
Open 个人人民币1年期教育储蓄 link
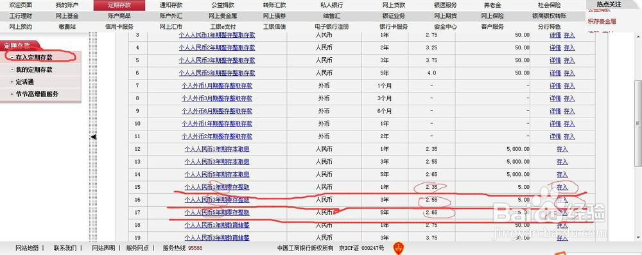pyautogui.click(x=217, y=225)
